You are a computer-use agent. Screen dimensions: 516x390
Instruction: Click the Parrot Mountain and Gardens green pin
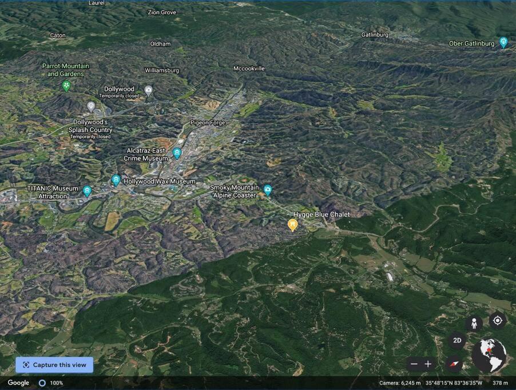[66, 86]
